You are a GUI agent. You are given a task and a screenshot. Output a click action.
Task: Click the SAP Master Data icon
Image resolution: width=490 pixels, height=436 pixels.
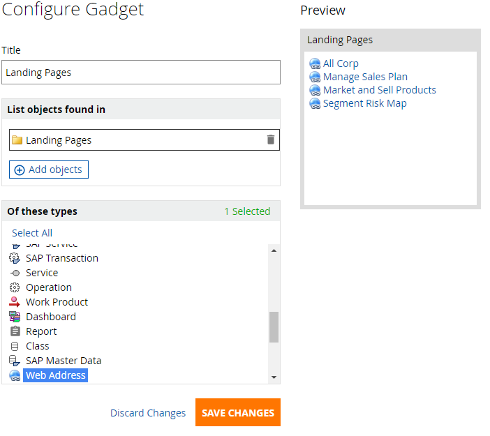(x=15, y=361)
